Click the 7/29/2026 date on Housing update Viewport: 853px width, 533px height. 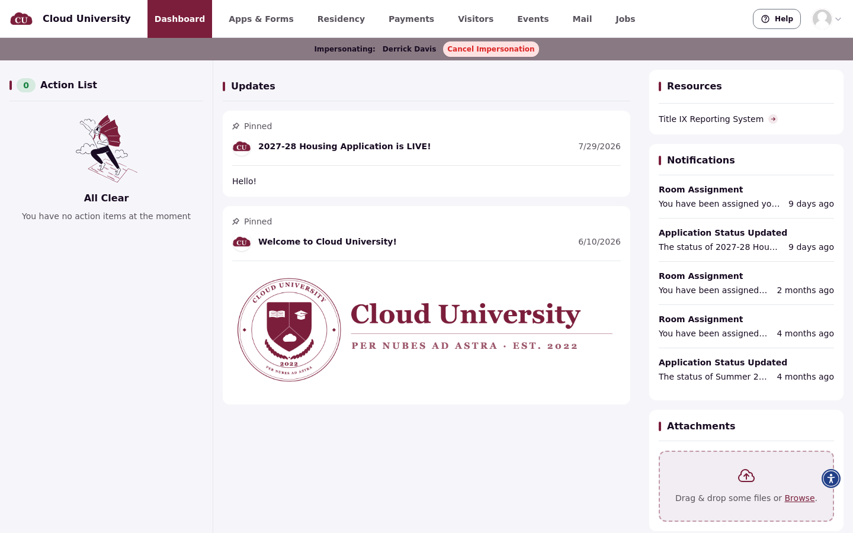(x=599, y=146)
